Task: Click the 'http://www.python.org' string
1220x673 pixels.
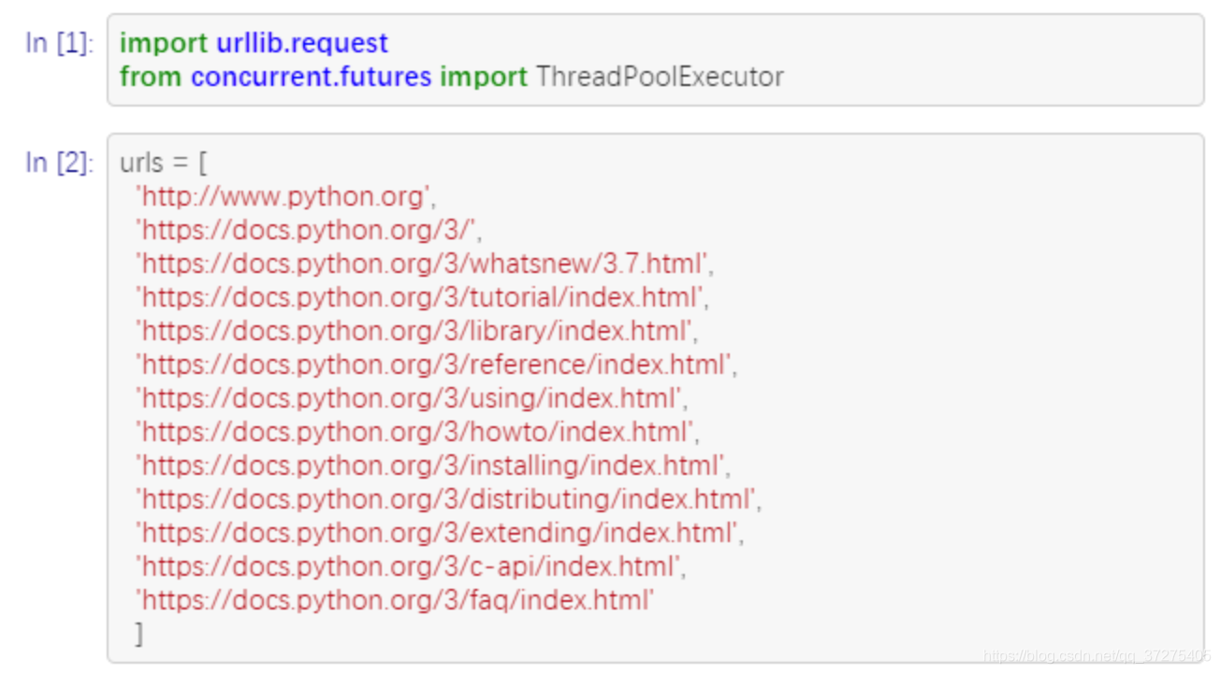Action: pyautogui.click(x=286, y=196)
